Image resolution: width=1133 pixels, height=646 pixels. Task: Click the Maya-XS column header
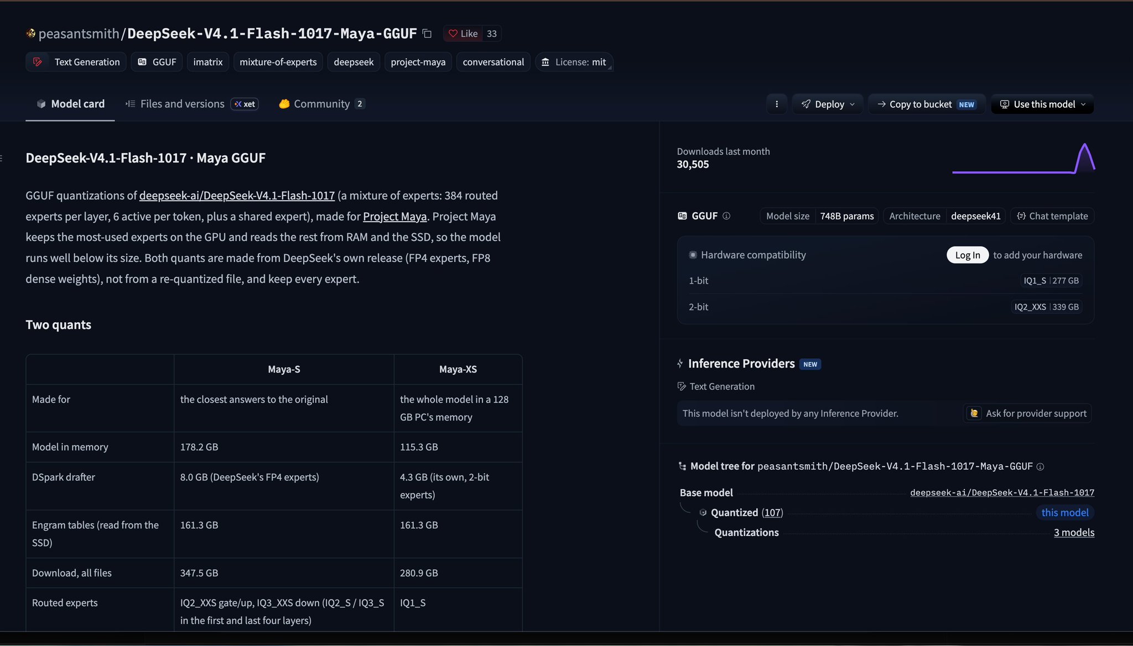pos(458,369)
